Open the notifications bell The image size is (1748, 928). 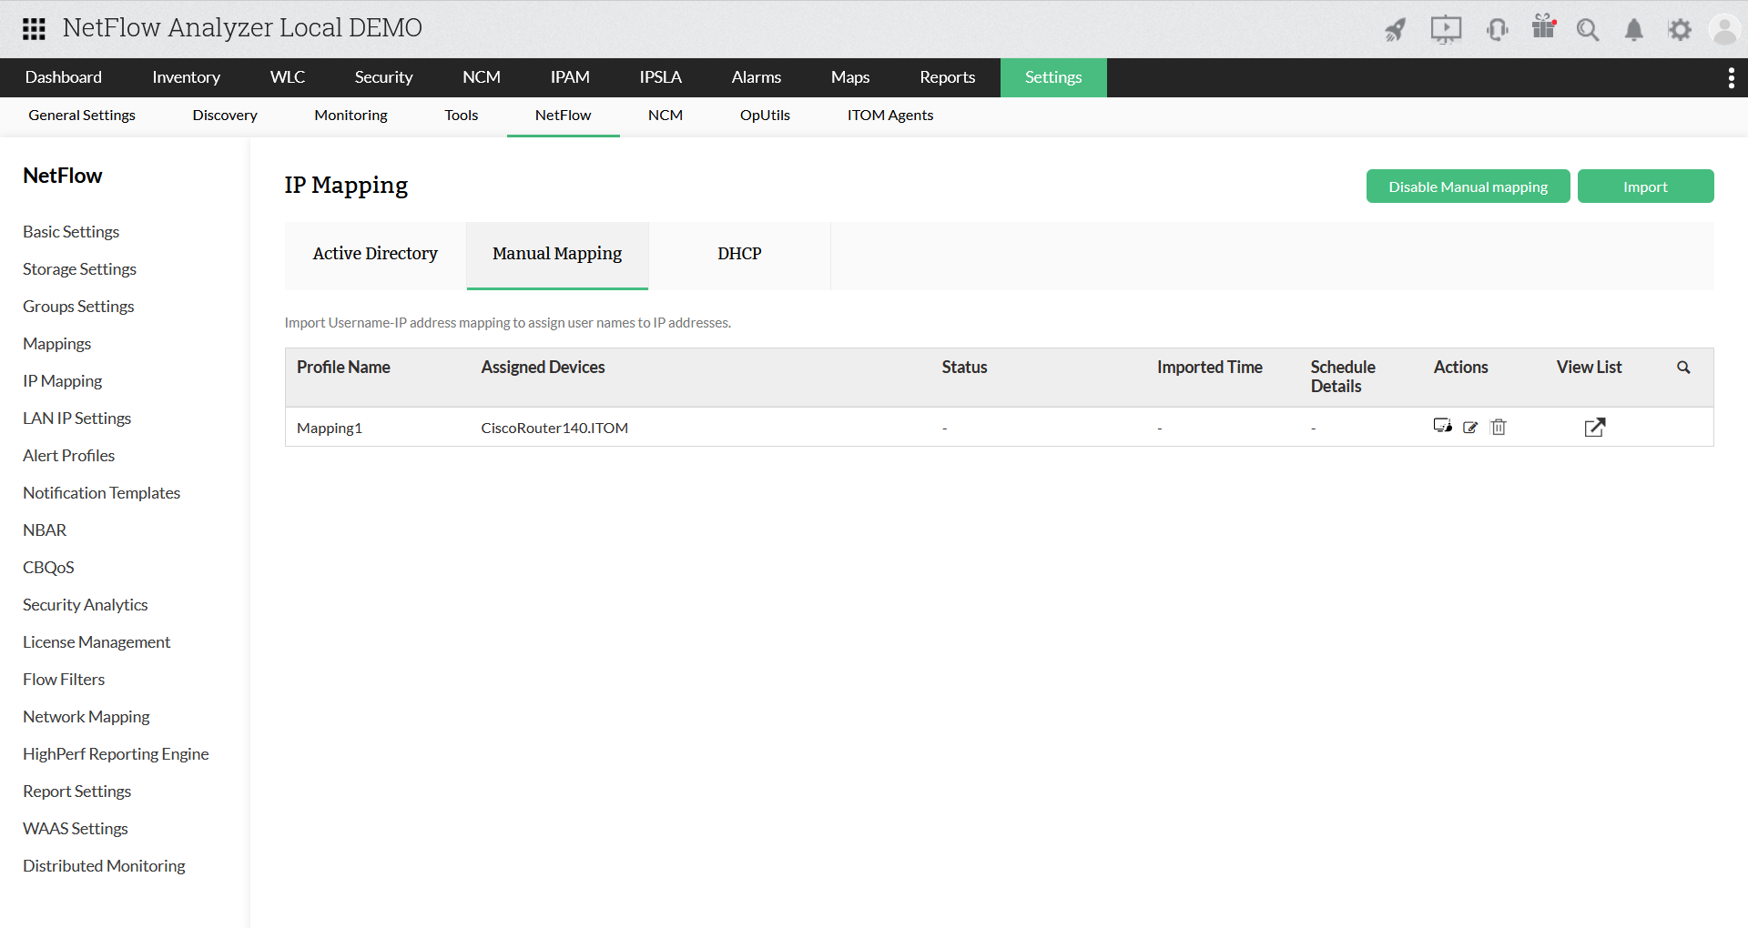click(1633, 29)
